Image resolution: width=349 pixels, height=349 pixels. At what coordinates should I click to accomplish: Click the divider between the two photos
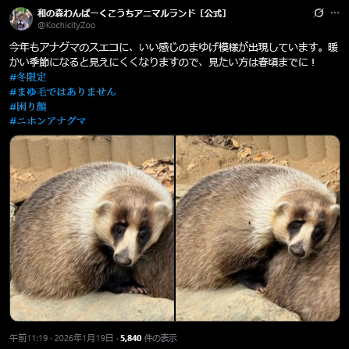(175, 228)
